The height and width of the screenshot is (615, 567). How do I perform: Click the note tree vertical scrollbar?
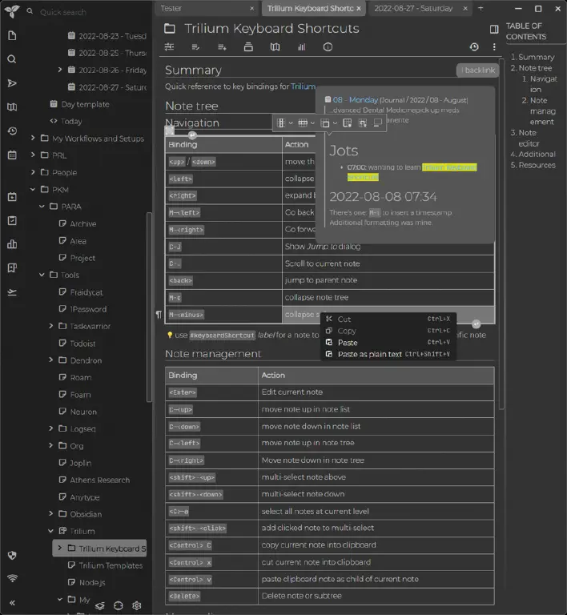click(x=149, y=307)
